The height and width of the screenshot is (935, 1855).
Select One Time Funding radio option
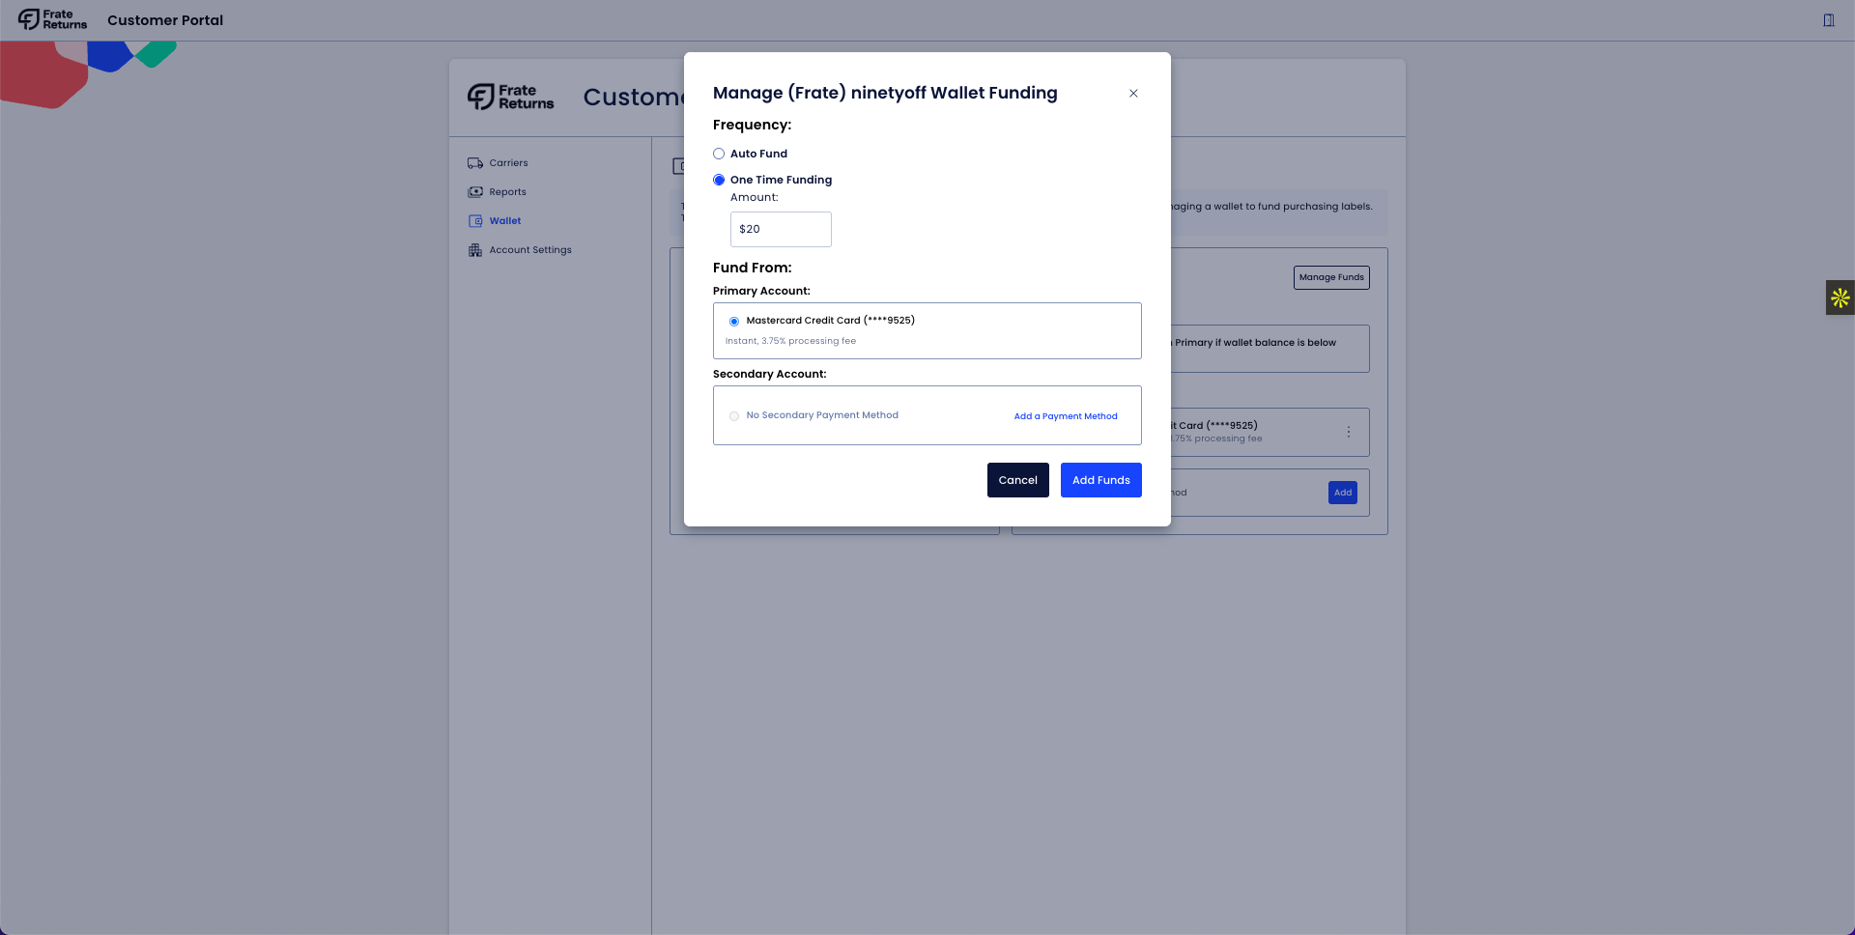point(719,180)
